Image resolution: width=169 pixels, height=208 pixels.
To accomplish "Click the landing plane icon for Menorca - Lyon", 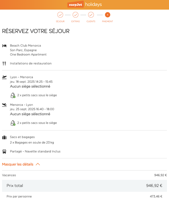I will [4, 105].
